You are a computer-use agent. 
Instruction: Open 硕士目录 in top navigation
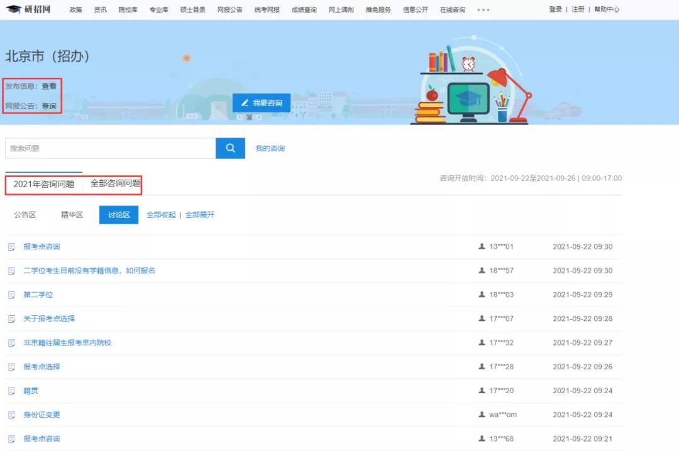(x=192, y=9)
